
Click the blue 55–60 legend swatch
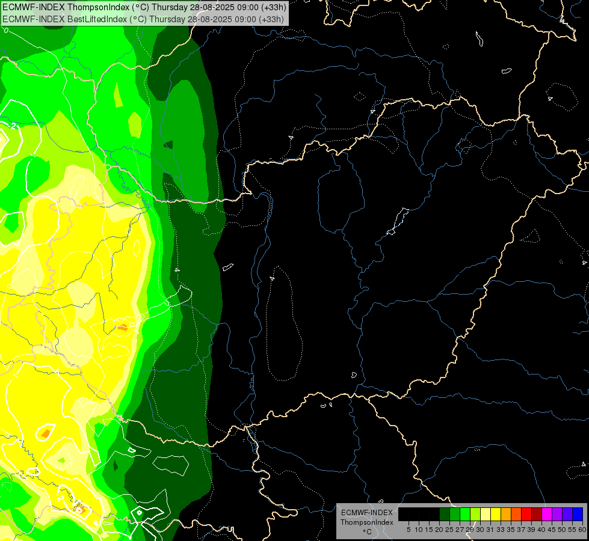(x=578, y=515)
